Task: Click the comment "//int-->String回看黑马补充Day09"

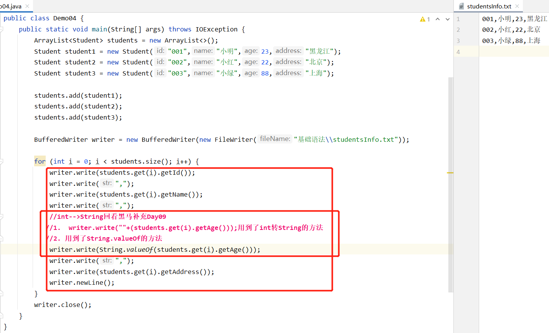Action: [x=107, y=217]
